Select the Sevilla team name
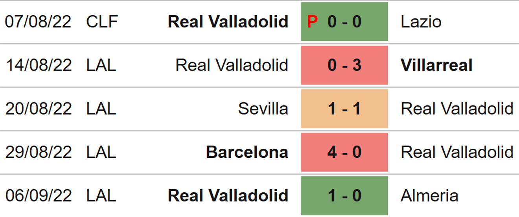 (263, 109)
